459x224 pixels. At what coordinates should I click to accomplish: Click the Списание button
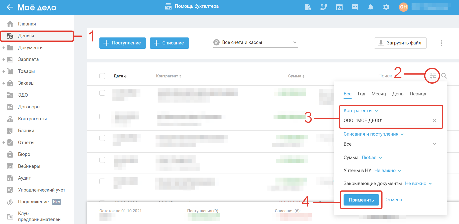169,43
